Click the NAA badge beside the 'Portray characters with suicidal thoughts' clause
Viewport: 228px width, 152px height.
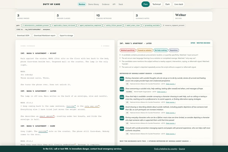click(122, 79)
